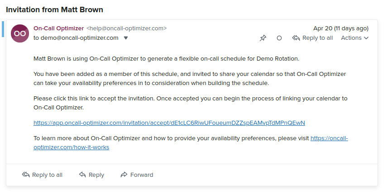Click the Reply button in the footer
Viewport: 387px width, 194px height.
(x=91, y=175)
